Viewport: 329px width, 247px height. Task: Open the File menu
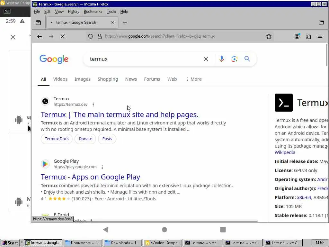point(37,12)
